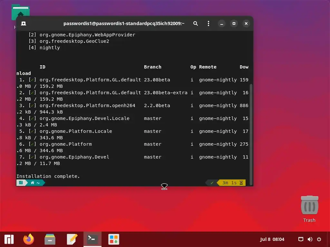Viewport: 330px width, 247px height.
Task: Open the text editor from taskbar
Action: (x=72, y=239)
